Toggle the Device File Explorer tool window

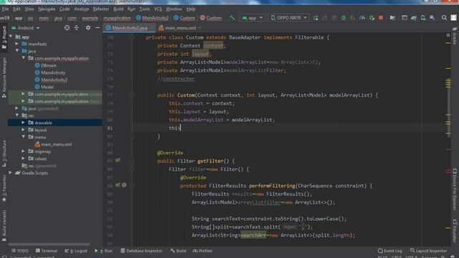455,189
